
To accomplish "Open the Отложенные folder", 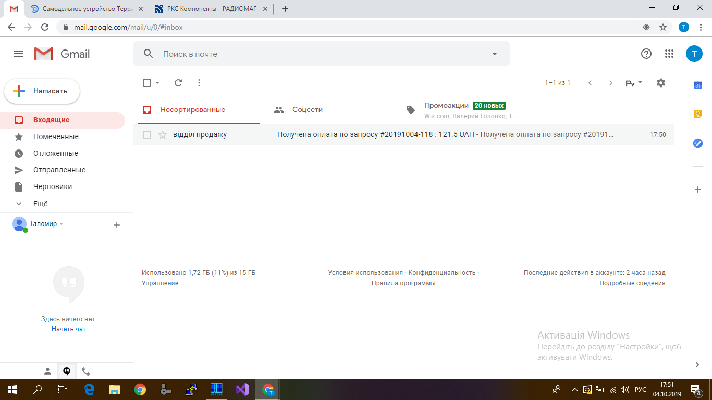I will point(63,153).
